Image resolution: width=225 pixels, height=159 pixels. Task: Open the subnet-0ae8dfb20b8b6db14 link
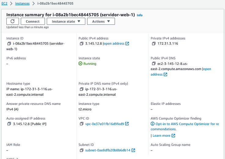tap(108, 150)
